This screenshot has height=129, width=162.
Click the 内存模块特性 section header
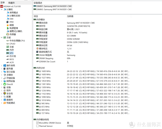(41, 120)
